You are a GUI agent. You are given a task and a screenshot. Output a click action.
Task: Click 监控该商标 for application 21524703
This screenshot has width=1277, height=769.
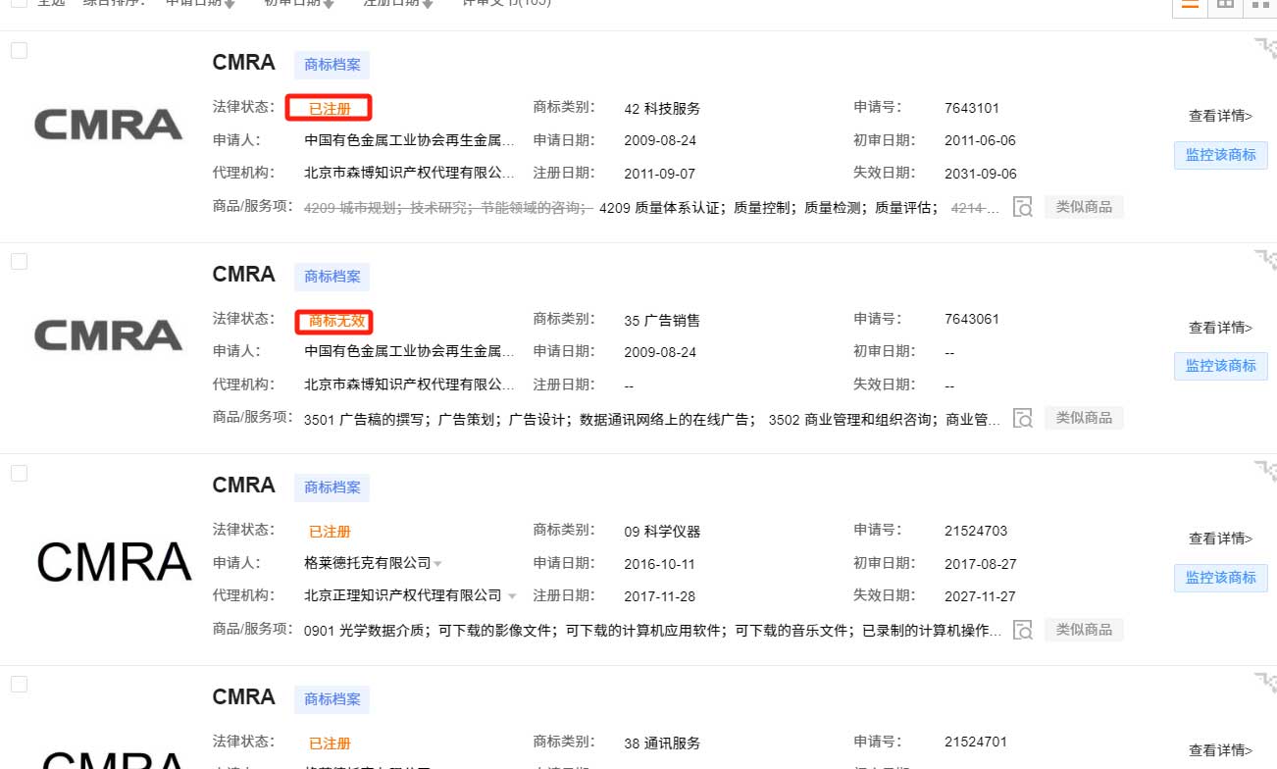click(1221, 578)
